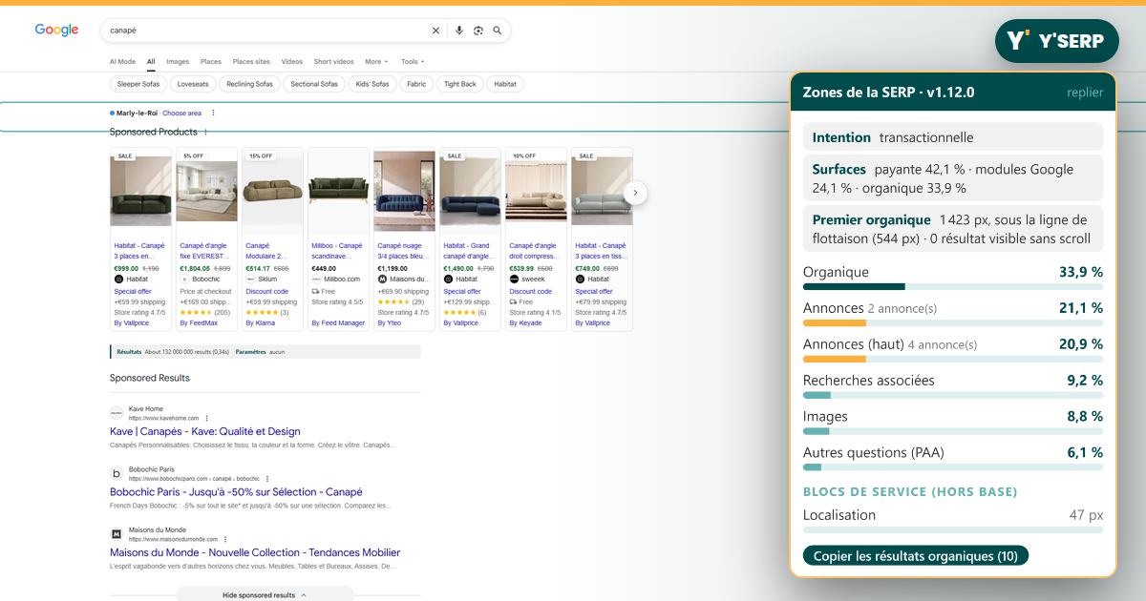Image resolution: width=1146 pixels, height=601 pixels.
Task: Click the Discount code label under Sklum
Action: (x=266, y=292)
